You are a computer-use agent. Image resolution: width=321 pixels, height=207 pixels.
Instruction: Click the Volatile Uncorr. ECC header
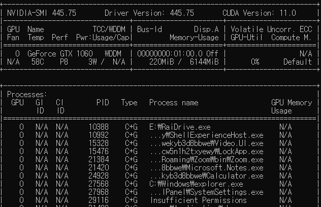tap(271, 29)
